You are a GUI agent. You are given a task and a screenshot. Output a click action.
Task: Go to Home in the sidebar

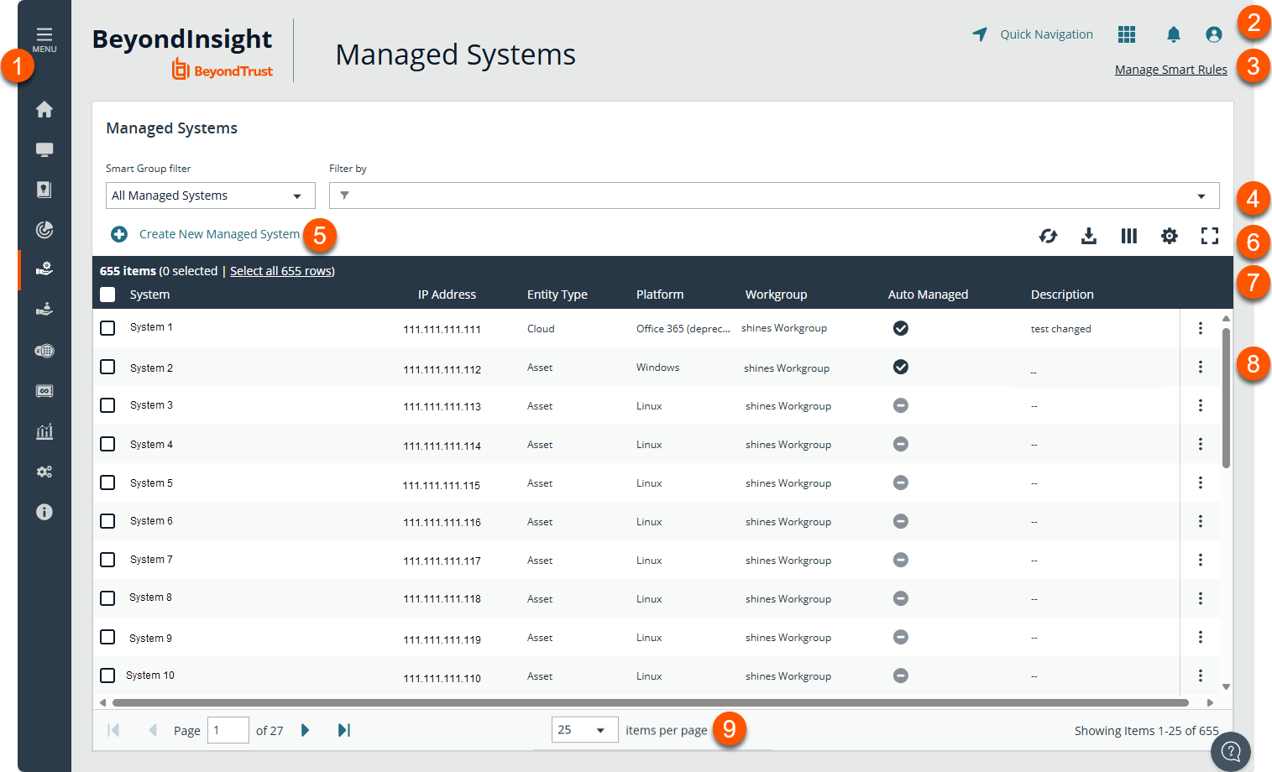(x=44, y=109)
